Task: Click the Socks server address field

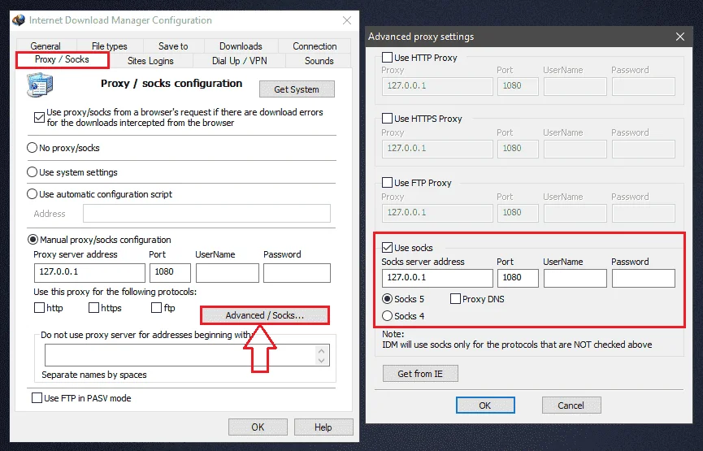Action: [x=437, y=278]
